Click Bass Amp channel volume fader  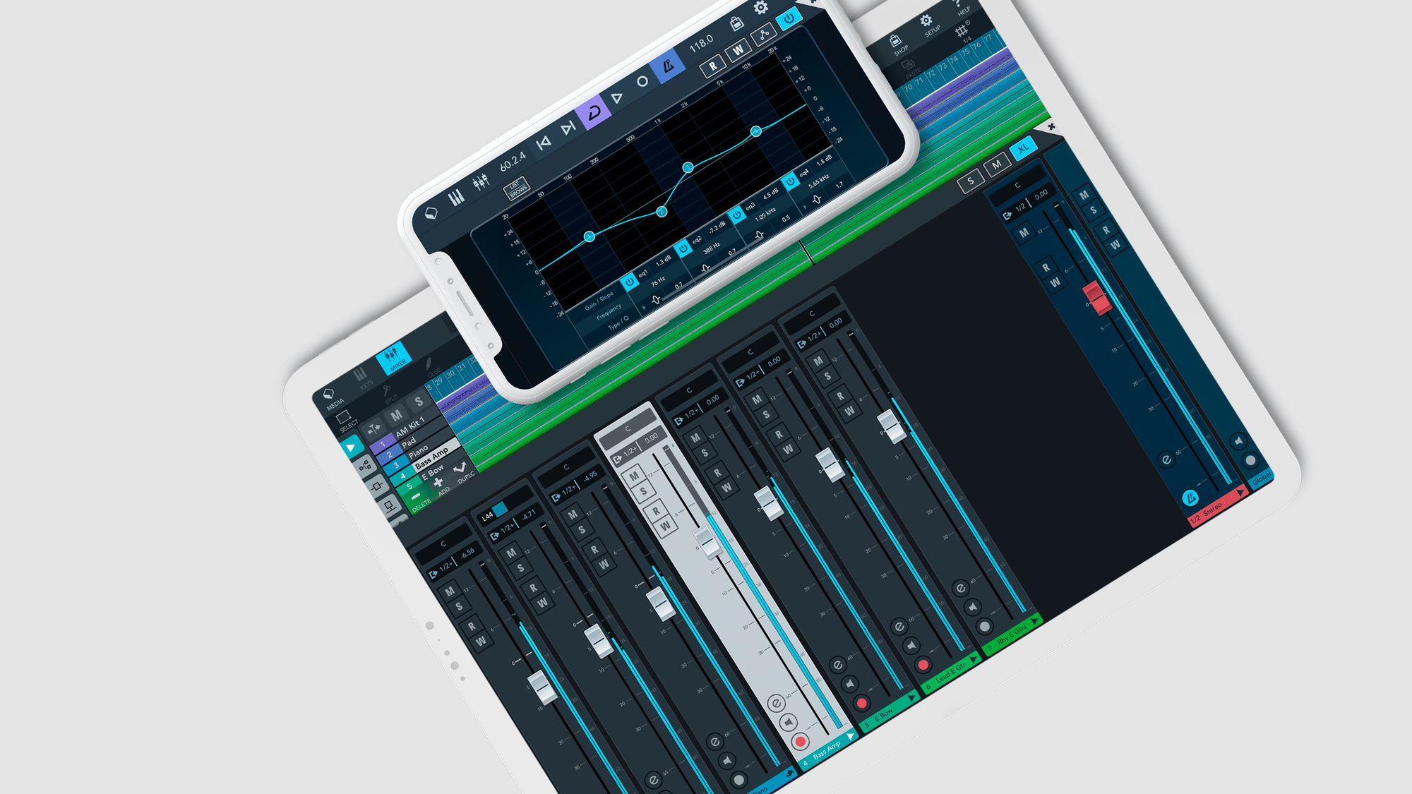[x=707, y=542]
